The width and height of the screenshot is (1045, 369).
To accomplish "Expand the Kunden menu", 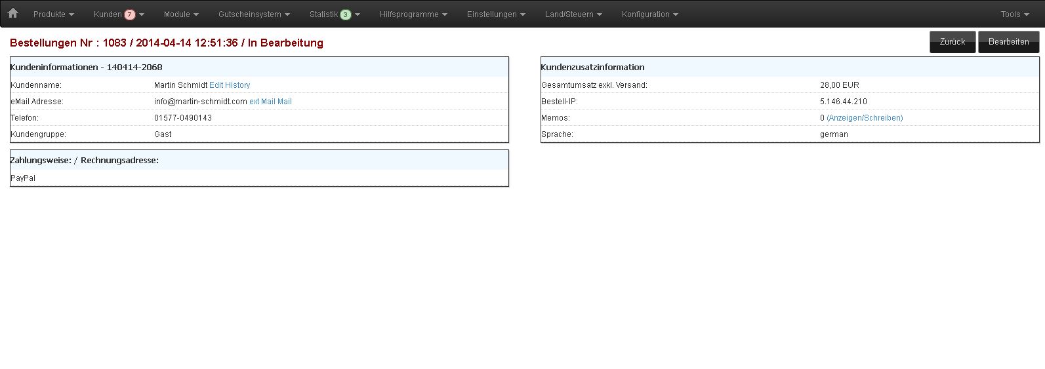I will click(x=108, y=14).
